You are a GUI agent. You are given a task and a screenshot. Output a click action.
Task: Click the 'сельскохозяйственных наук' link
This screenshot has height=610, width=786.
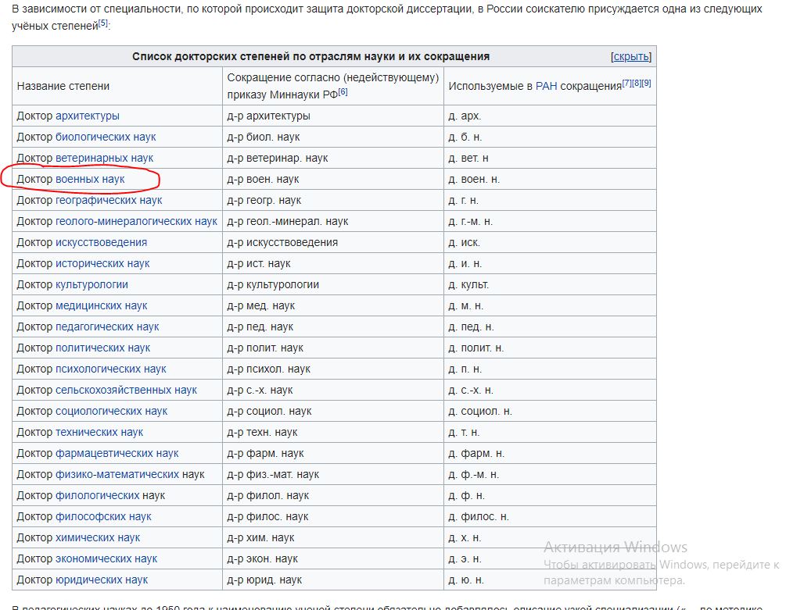click(x=126, y=390)
